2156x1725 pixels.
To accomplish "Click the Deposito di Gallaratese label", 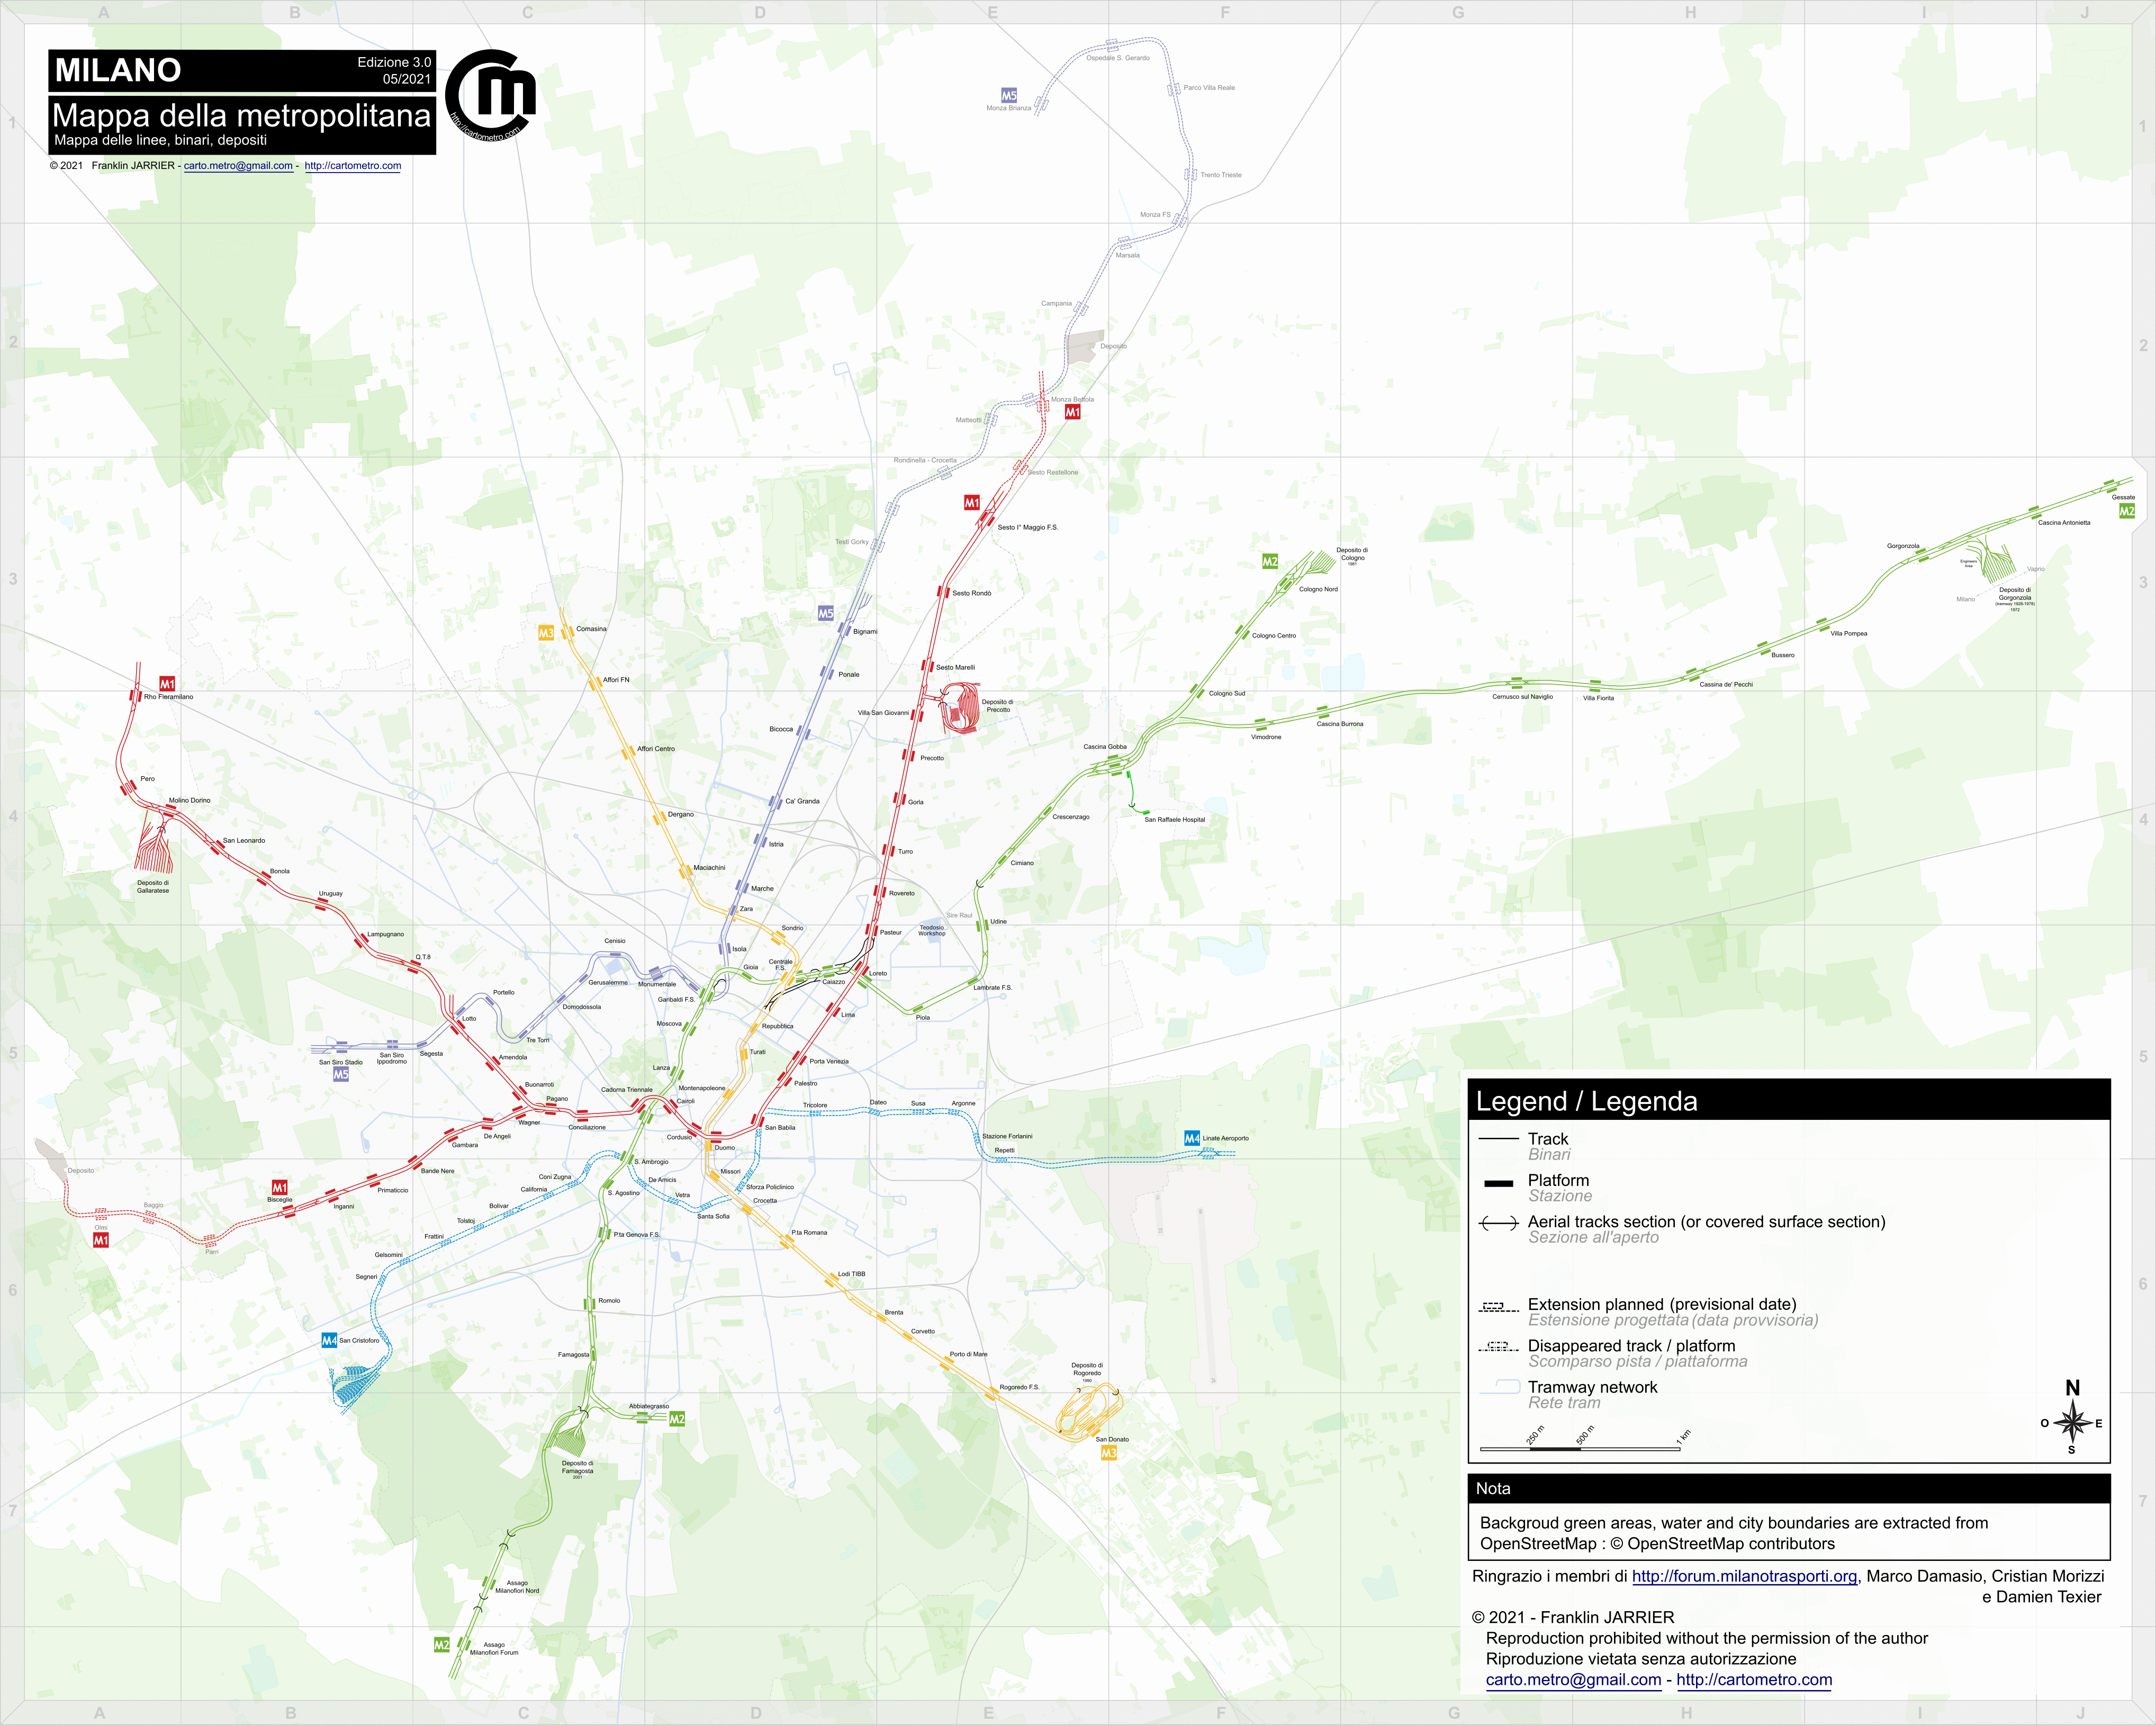I will coord(153,887).
